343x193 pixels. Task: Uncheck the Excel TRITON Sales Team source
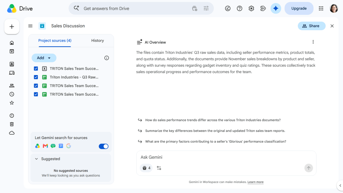(36, 68)
